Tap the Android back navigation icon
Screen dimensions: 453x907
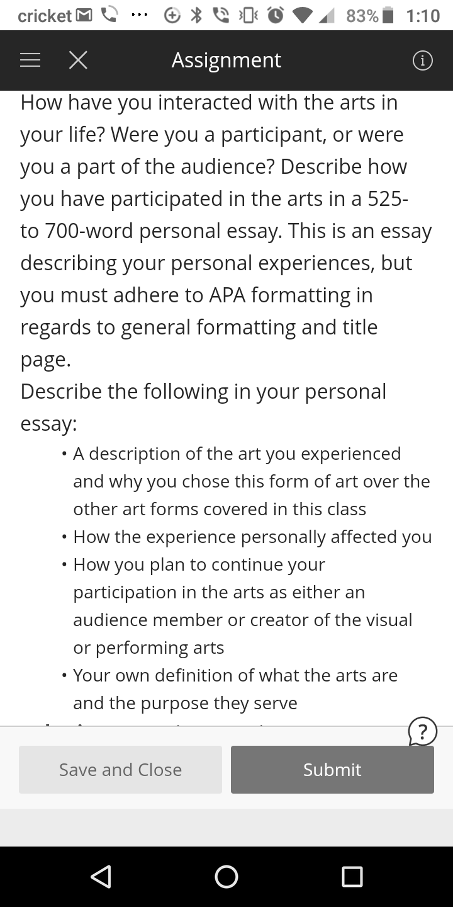[x=101, y=876]
